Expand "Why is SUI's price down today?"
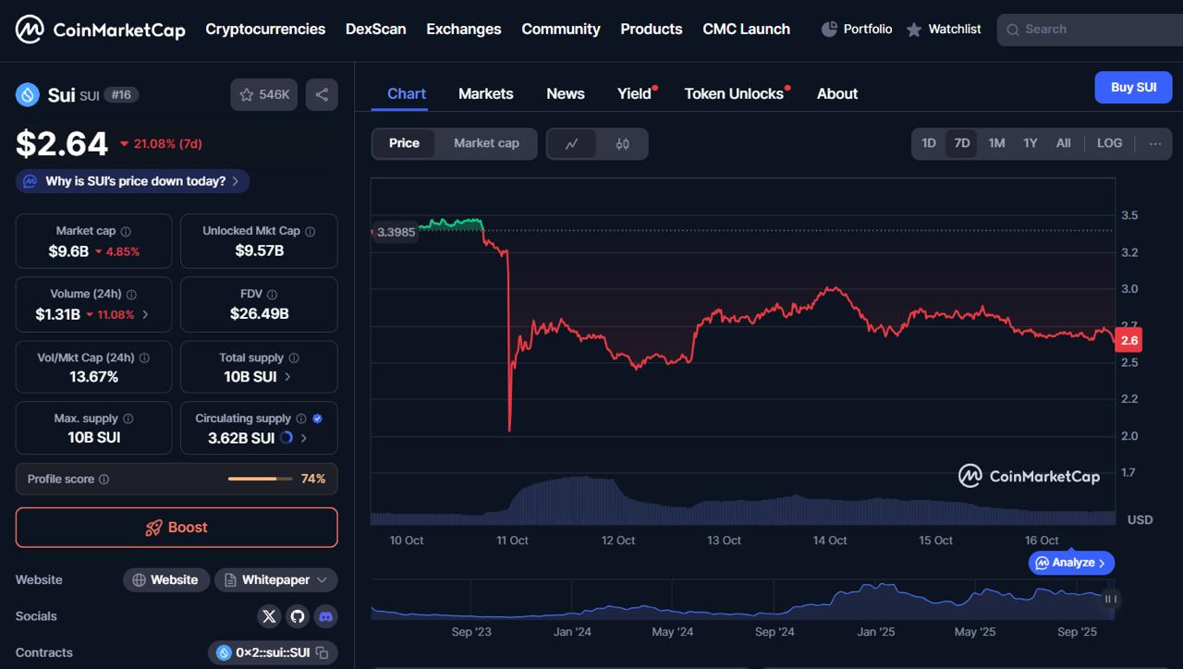The width and height of the screenshot is (1183, 669). [x=132, y=181]
